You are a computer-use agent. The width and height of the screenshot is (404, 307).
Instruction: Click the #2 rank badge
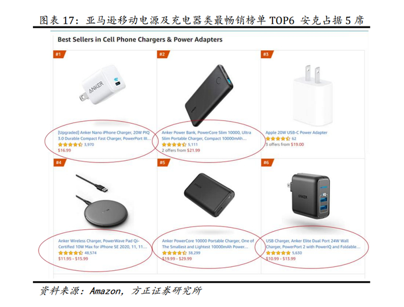tap(163, 54)
